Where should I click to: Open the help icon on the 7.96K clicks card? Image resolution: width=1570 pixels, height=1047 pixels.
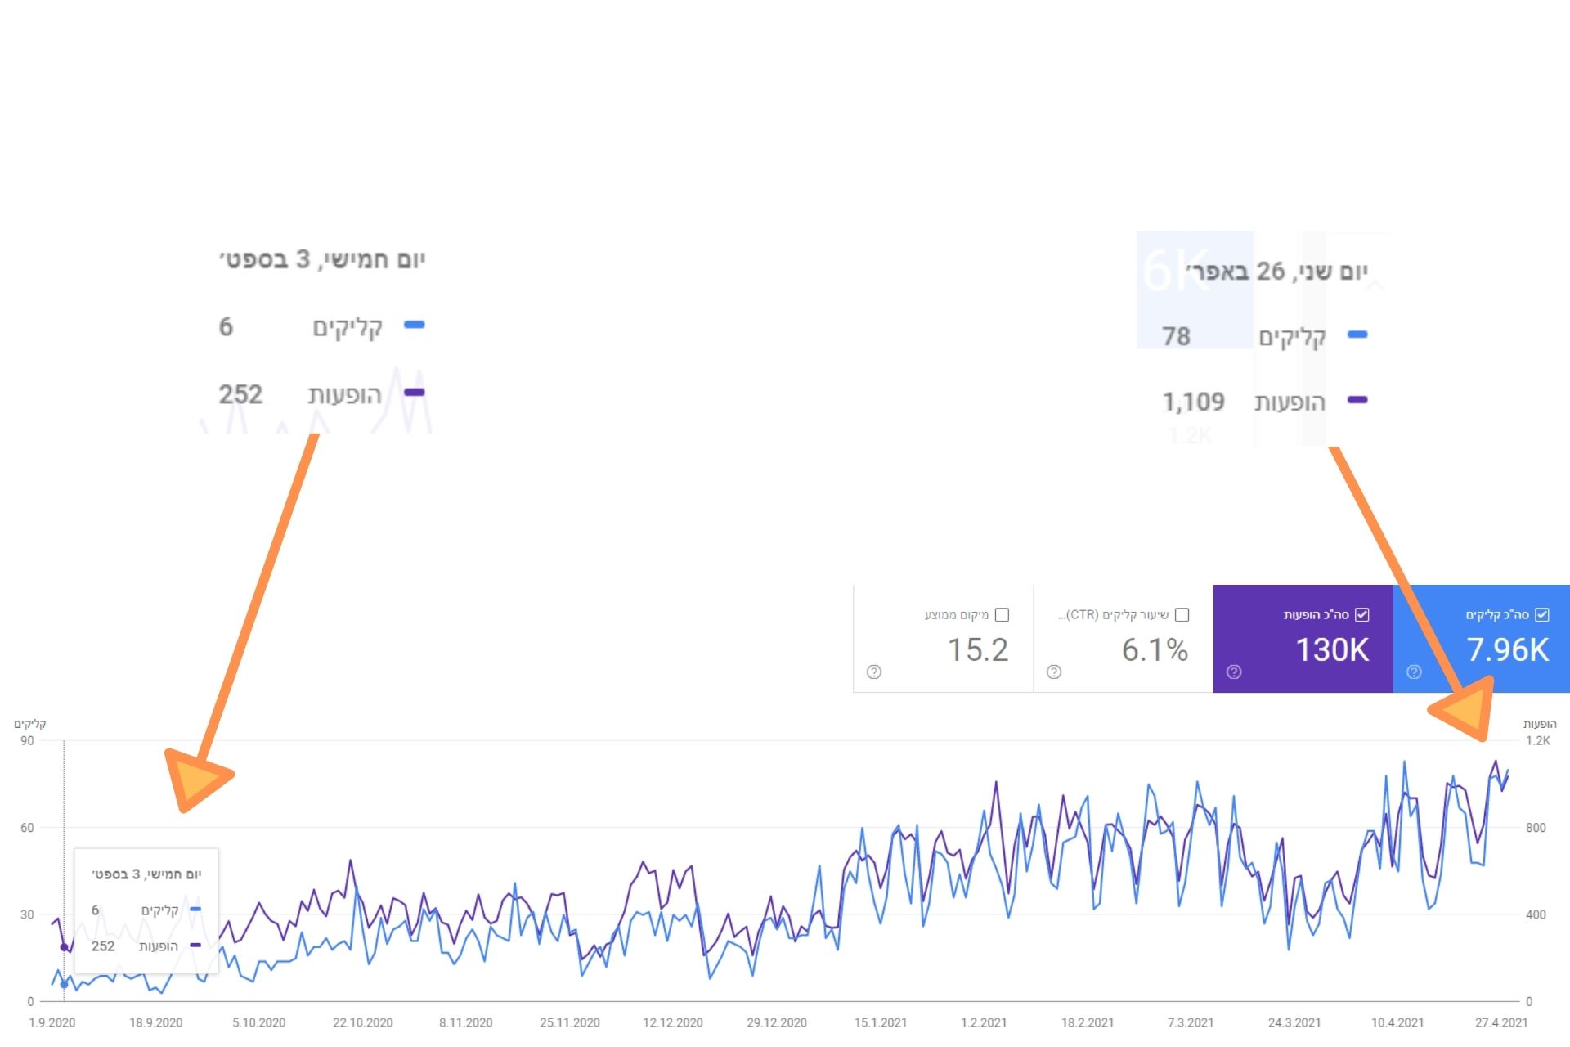tap(1414, 672)
